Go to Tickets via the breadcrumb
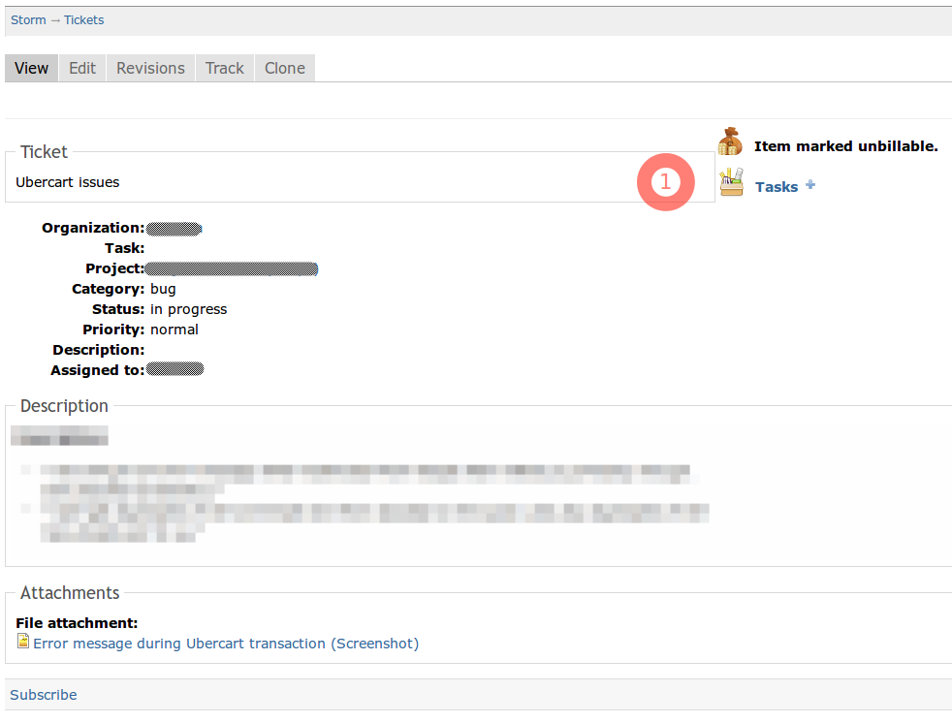Image resolution: width=952 pixels, height=723 pixels. click(83, 19)
